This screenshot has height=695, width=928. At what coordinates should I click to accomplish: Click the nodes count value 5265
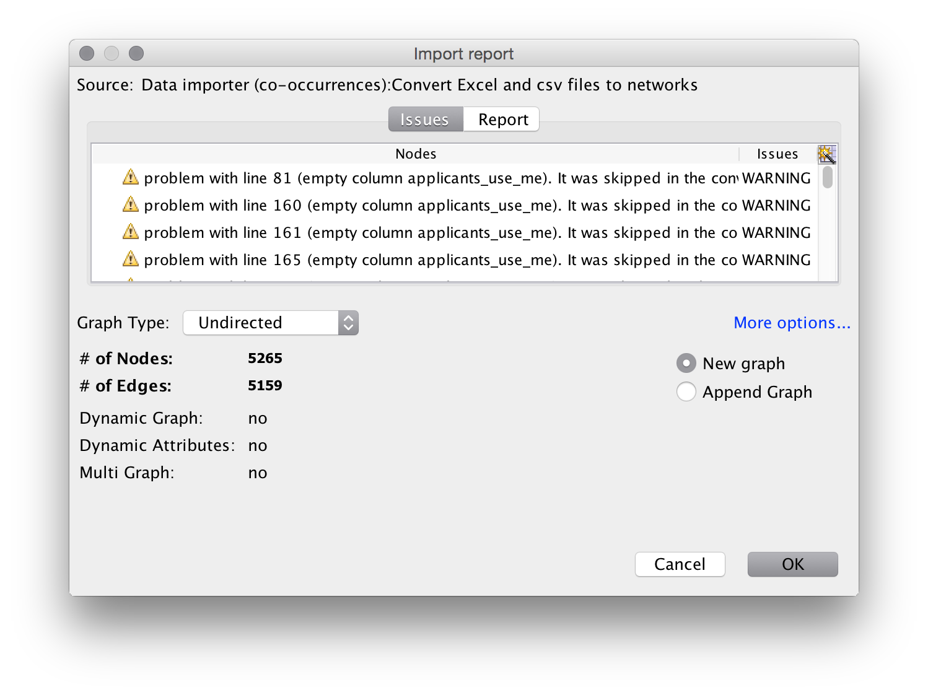point(265,358)
